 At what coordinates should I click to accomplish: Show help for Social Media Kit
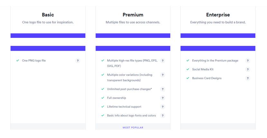(248, 70)
